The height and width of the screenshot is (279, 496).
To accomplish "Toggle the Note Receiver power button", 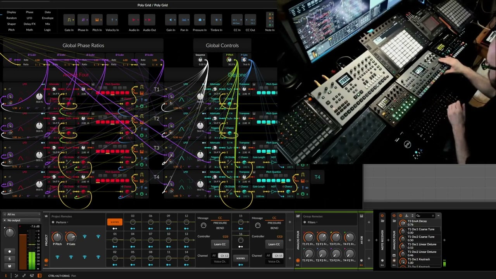I will (x=382, y=215).
